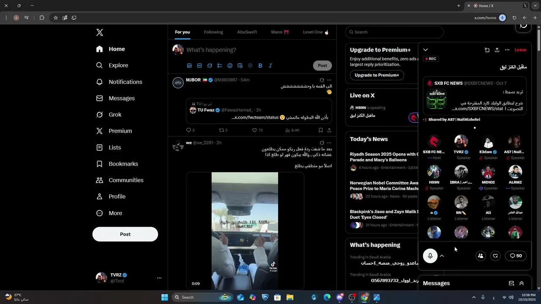Open Grok actions on the we_2201 post
Screen dimensions: 541x304
click(x=322, y=143)
